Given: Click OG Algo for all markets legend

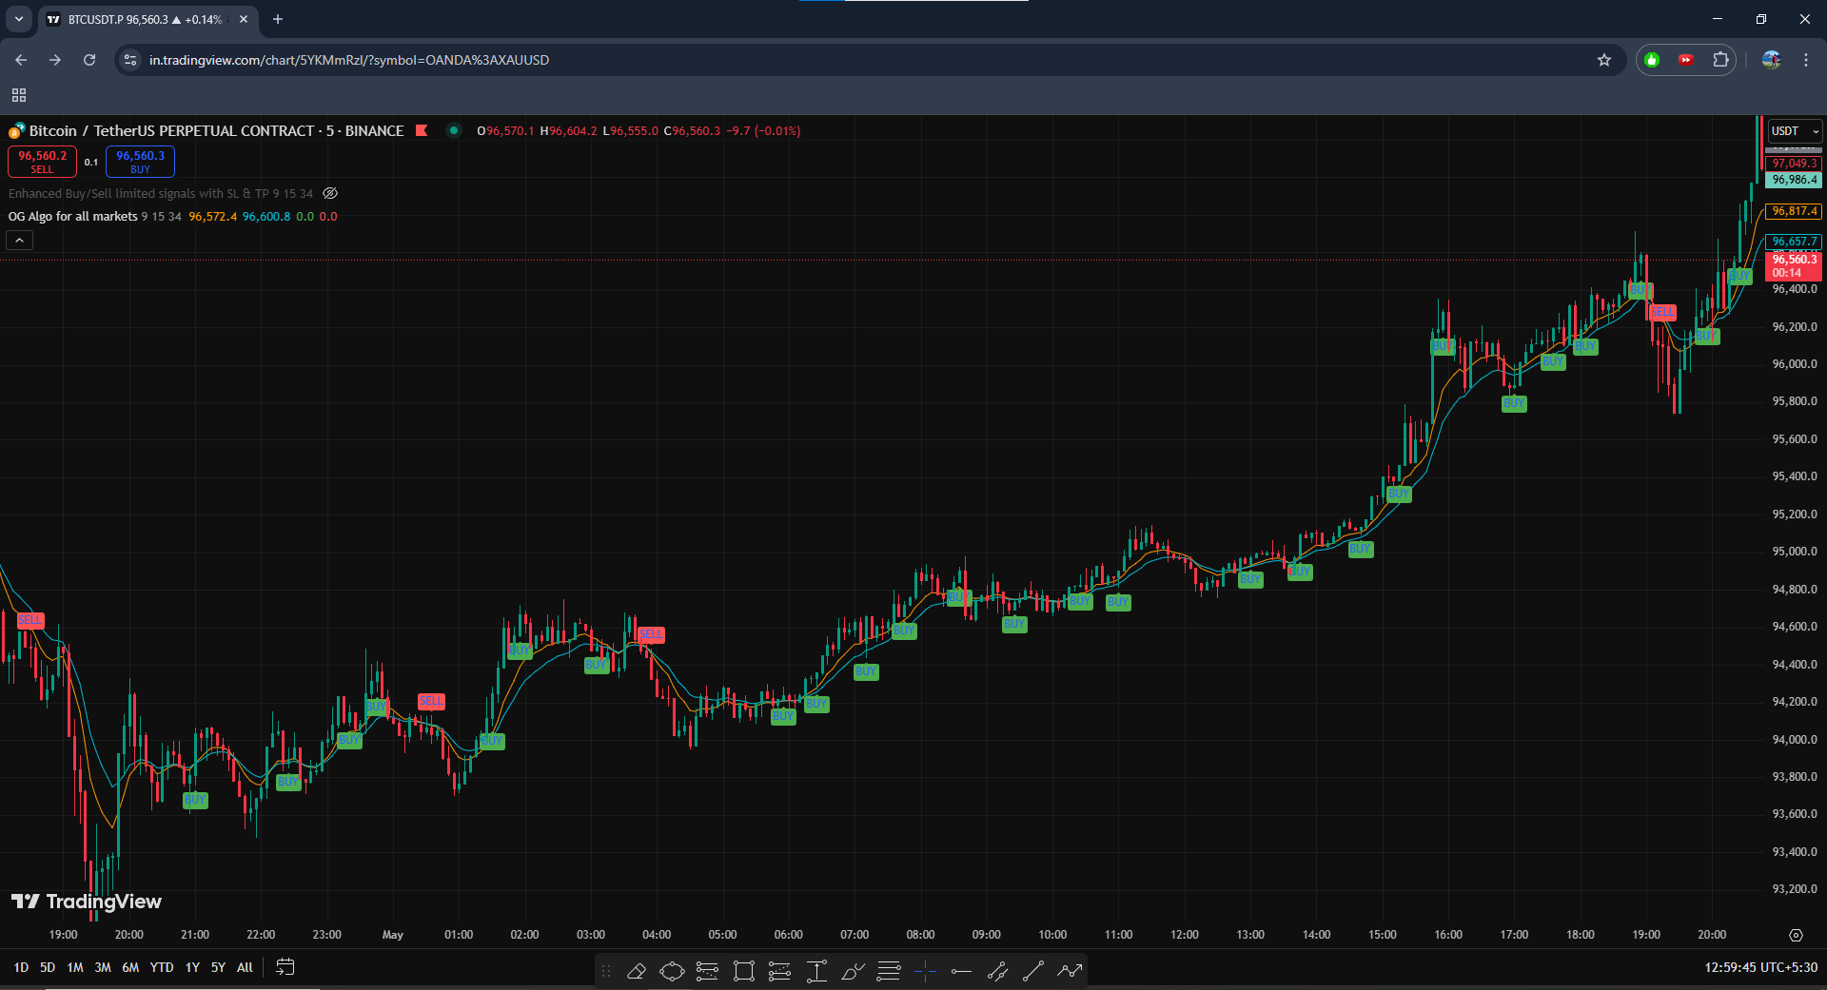Looking at the screenshot, I should pos(73,217).
